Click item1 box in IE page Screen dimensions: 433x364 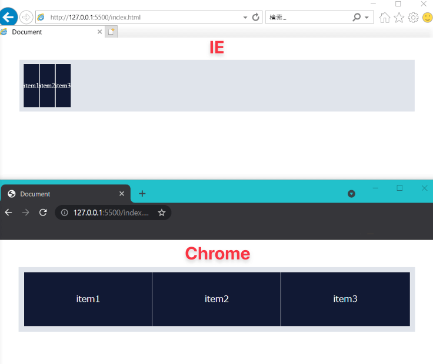pos(31,85)
